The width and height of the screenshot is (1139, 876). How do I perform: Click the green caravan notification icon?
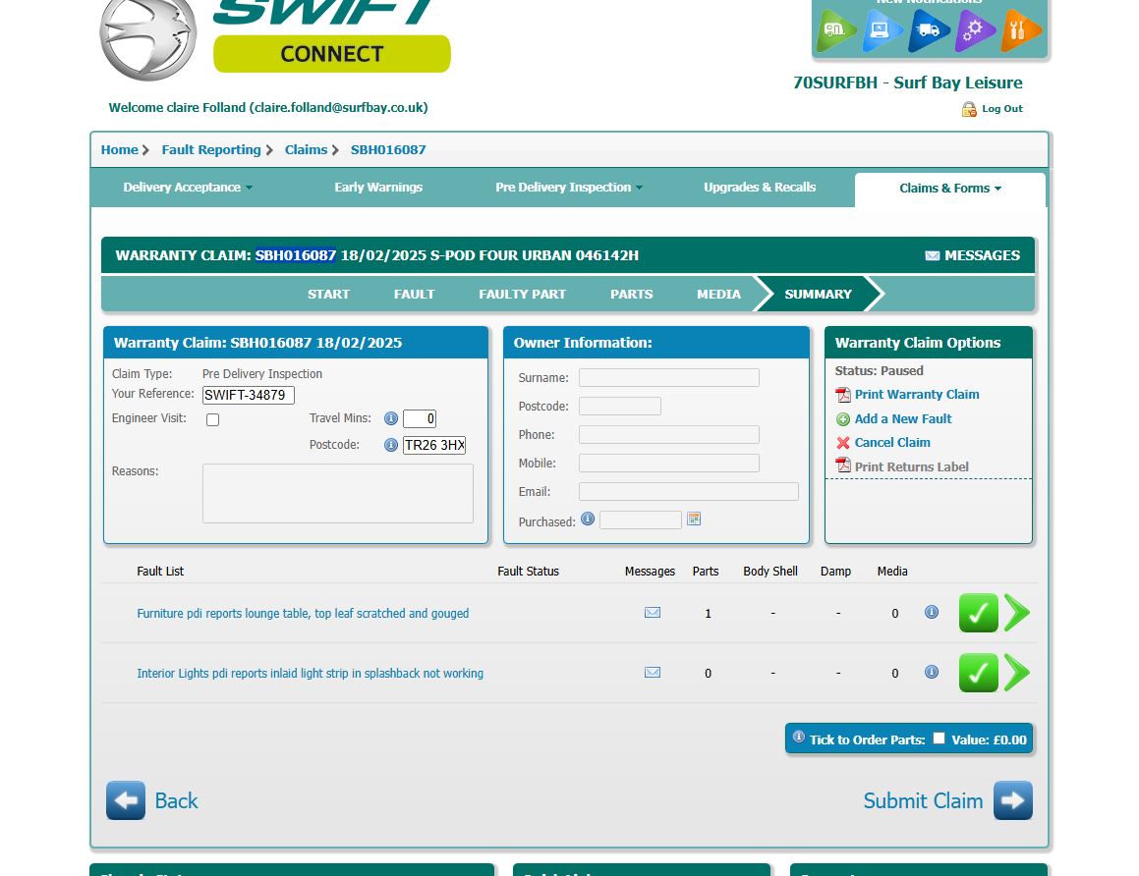pyautogui.click(x=834, y=30)
